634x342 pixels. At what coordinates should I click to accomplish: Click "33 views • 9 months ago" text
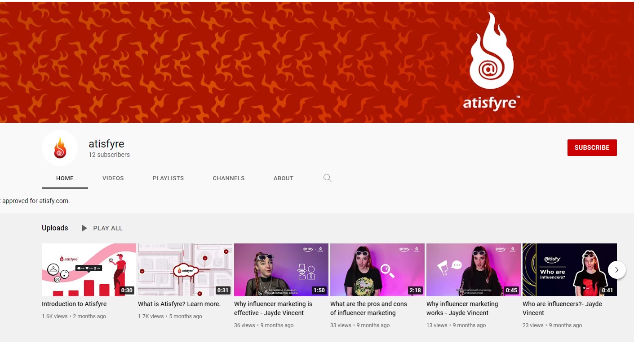point(360,325)
